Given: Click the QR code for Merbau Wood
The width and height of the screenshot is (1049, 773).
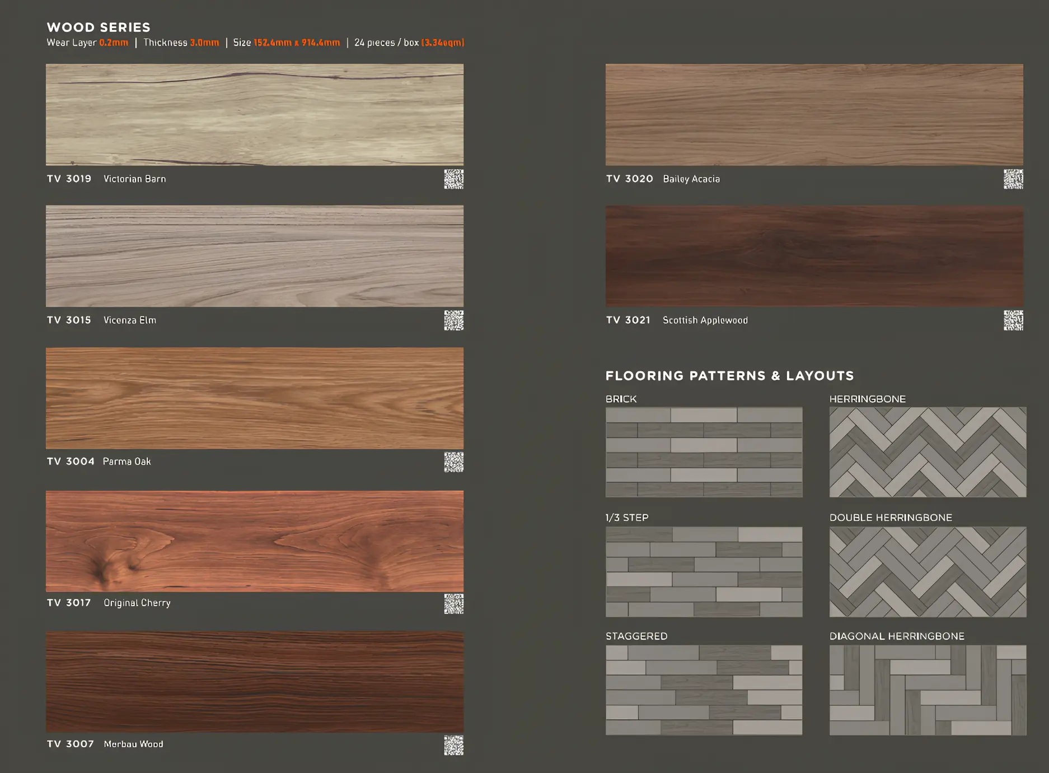Looking at the screenshot, I should [453, 746].
